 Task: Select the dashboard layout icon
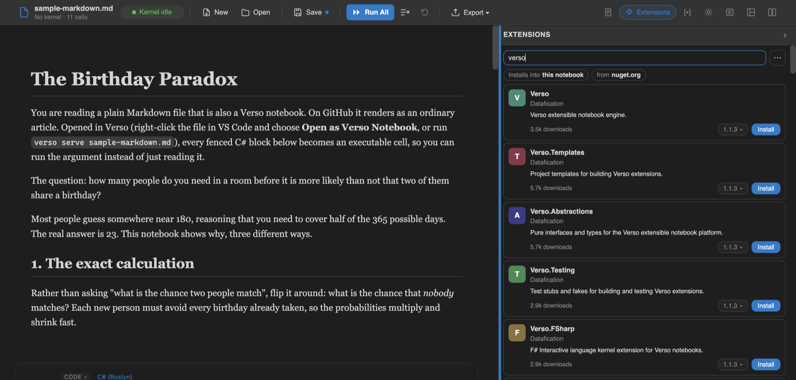pyautogui.click(x=751, y=12)
